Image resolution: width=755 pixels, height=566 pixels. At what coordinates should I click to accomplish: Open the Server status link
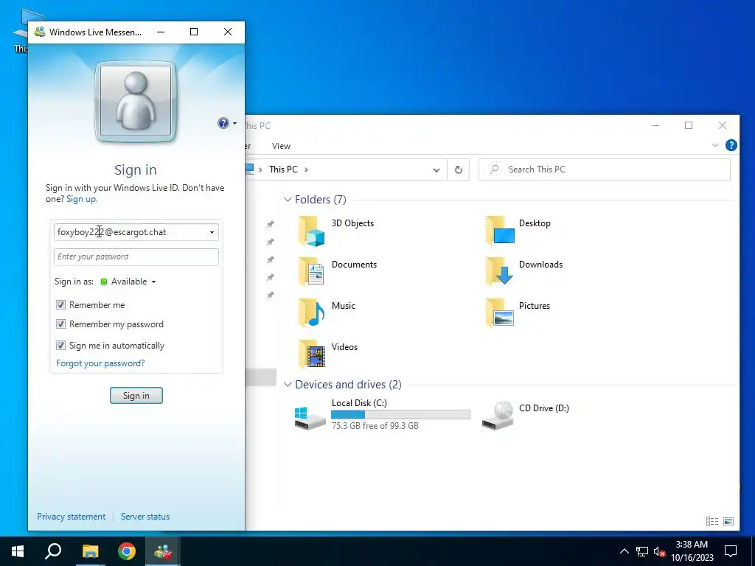click(145, 517)
